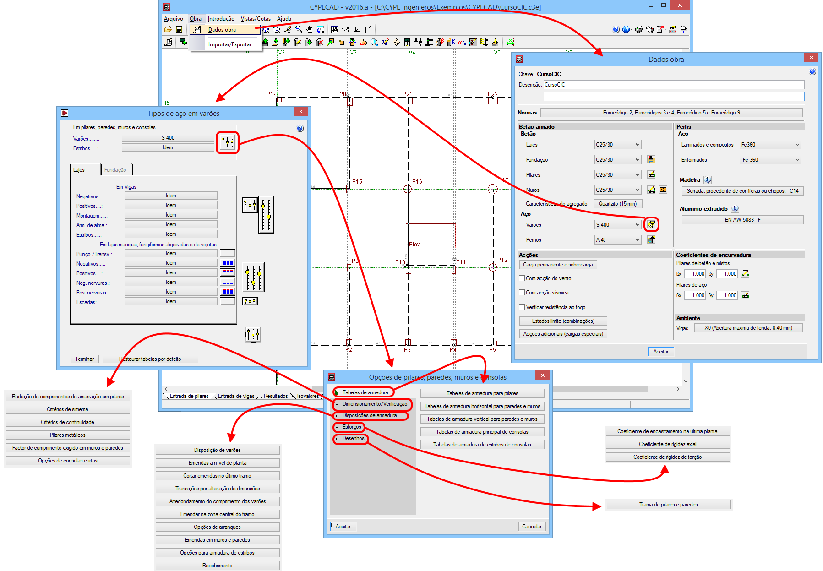
Task: Click bar tables icon next to Varões S-400
Action: point(228,142)
